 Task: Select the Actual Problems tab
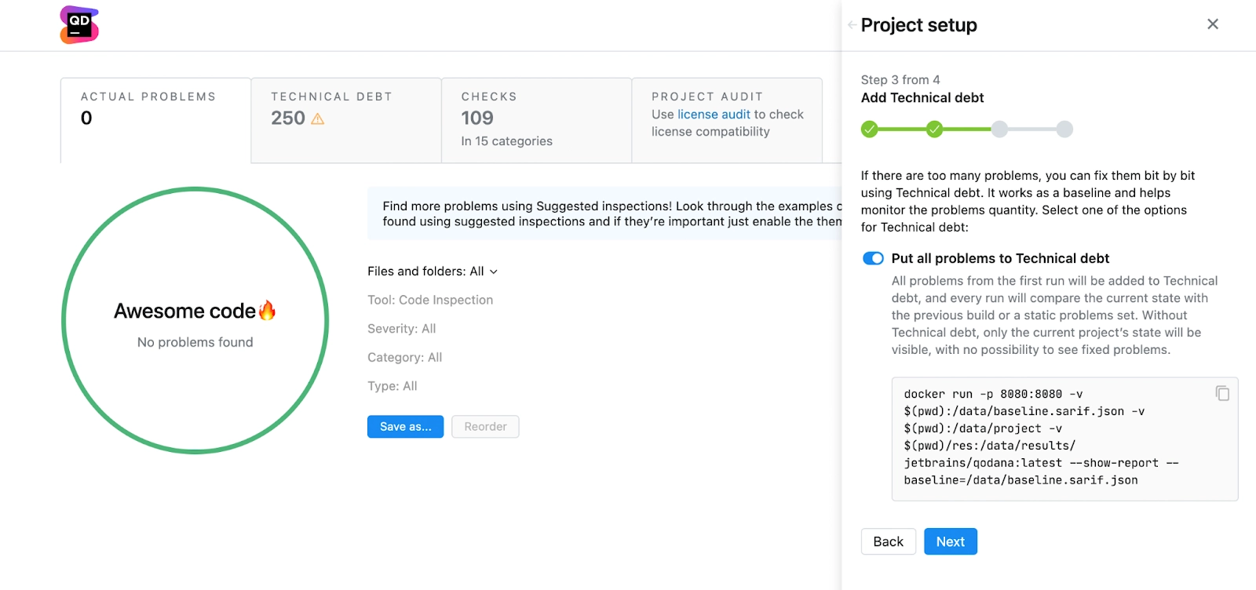(155, 120)
